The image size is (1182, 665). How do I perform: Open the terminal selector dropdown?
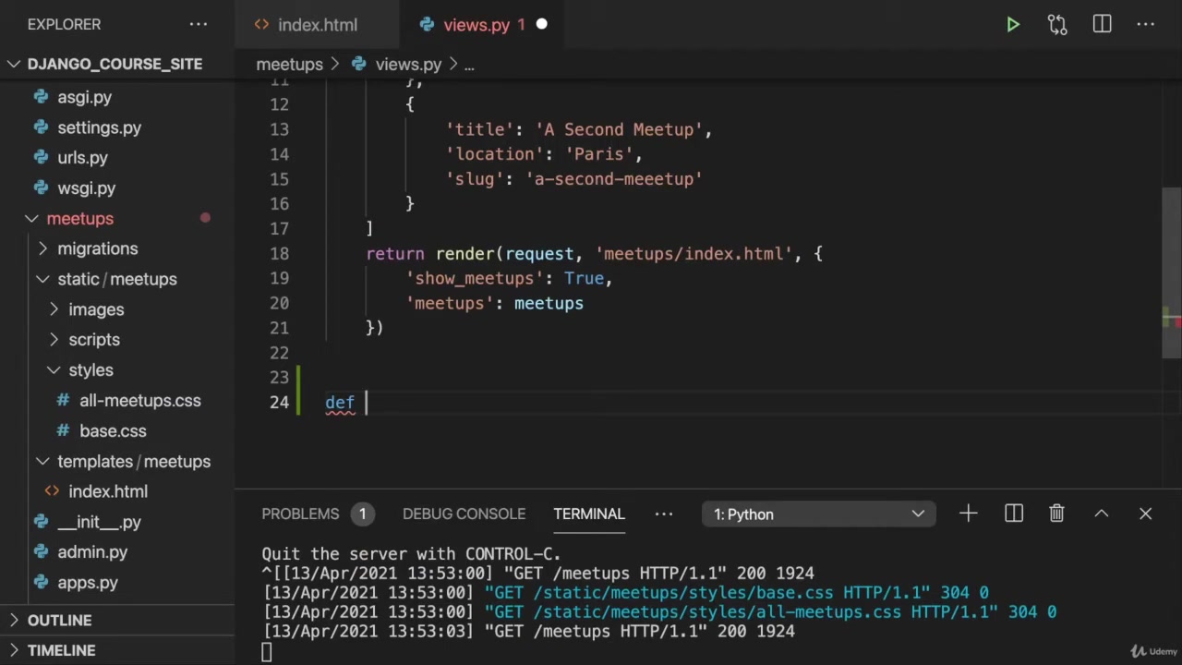[818, 514]
